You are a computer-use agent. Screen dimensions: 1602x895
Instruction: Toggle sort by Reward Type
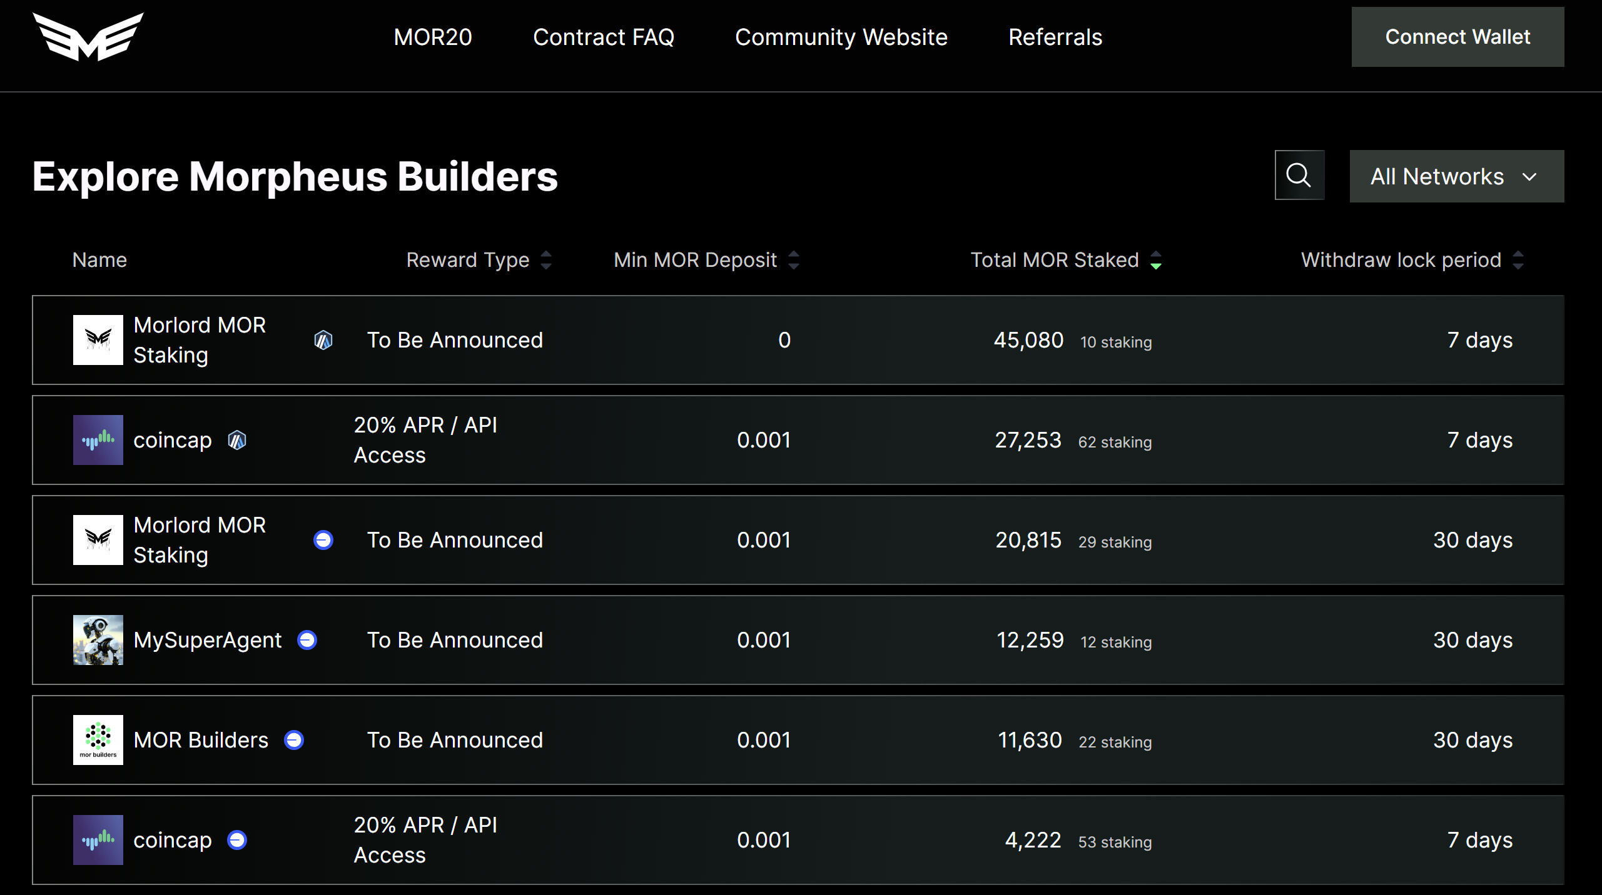546,260
